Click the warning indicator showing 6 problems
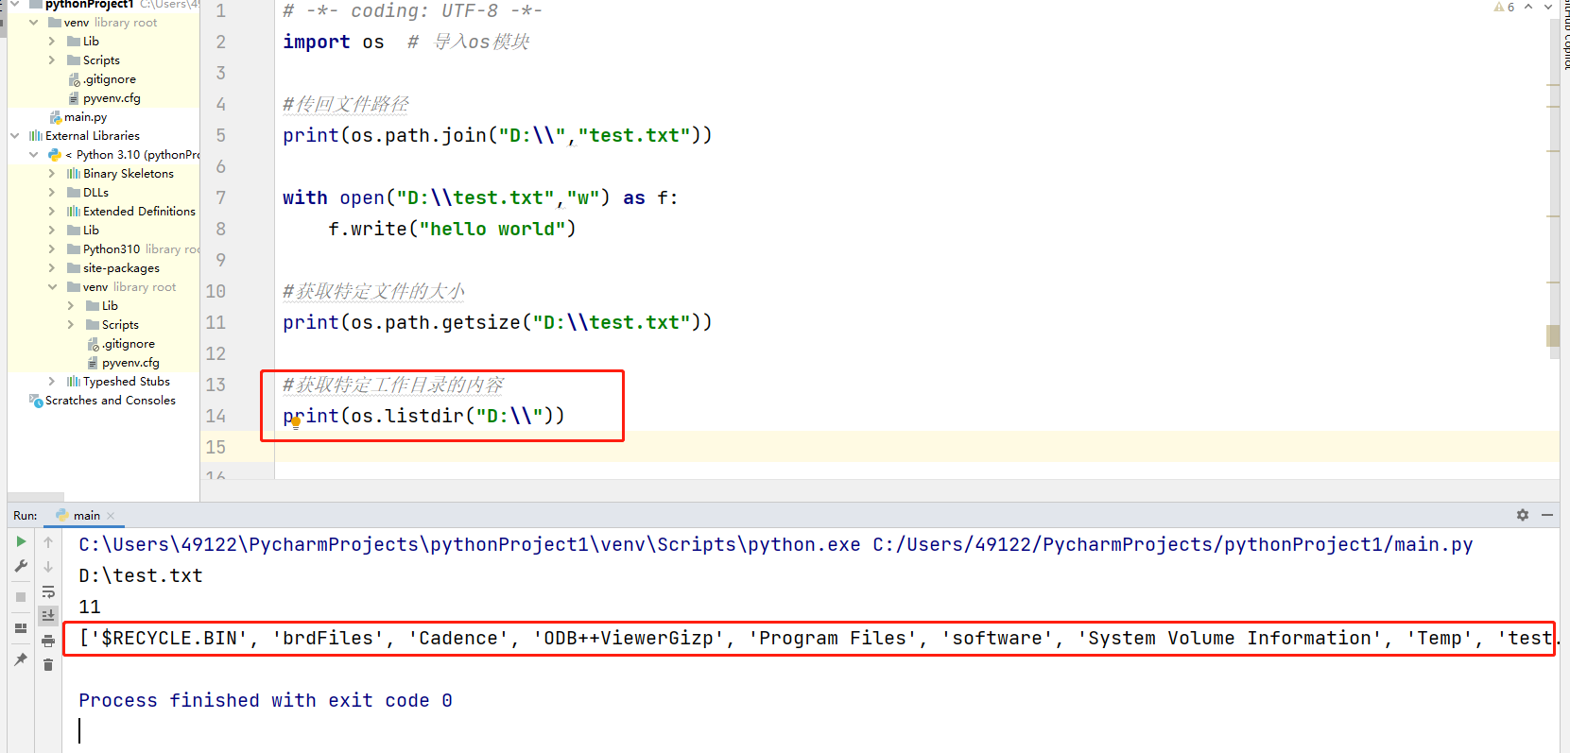 coord(1504,8)
